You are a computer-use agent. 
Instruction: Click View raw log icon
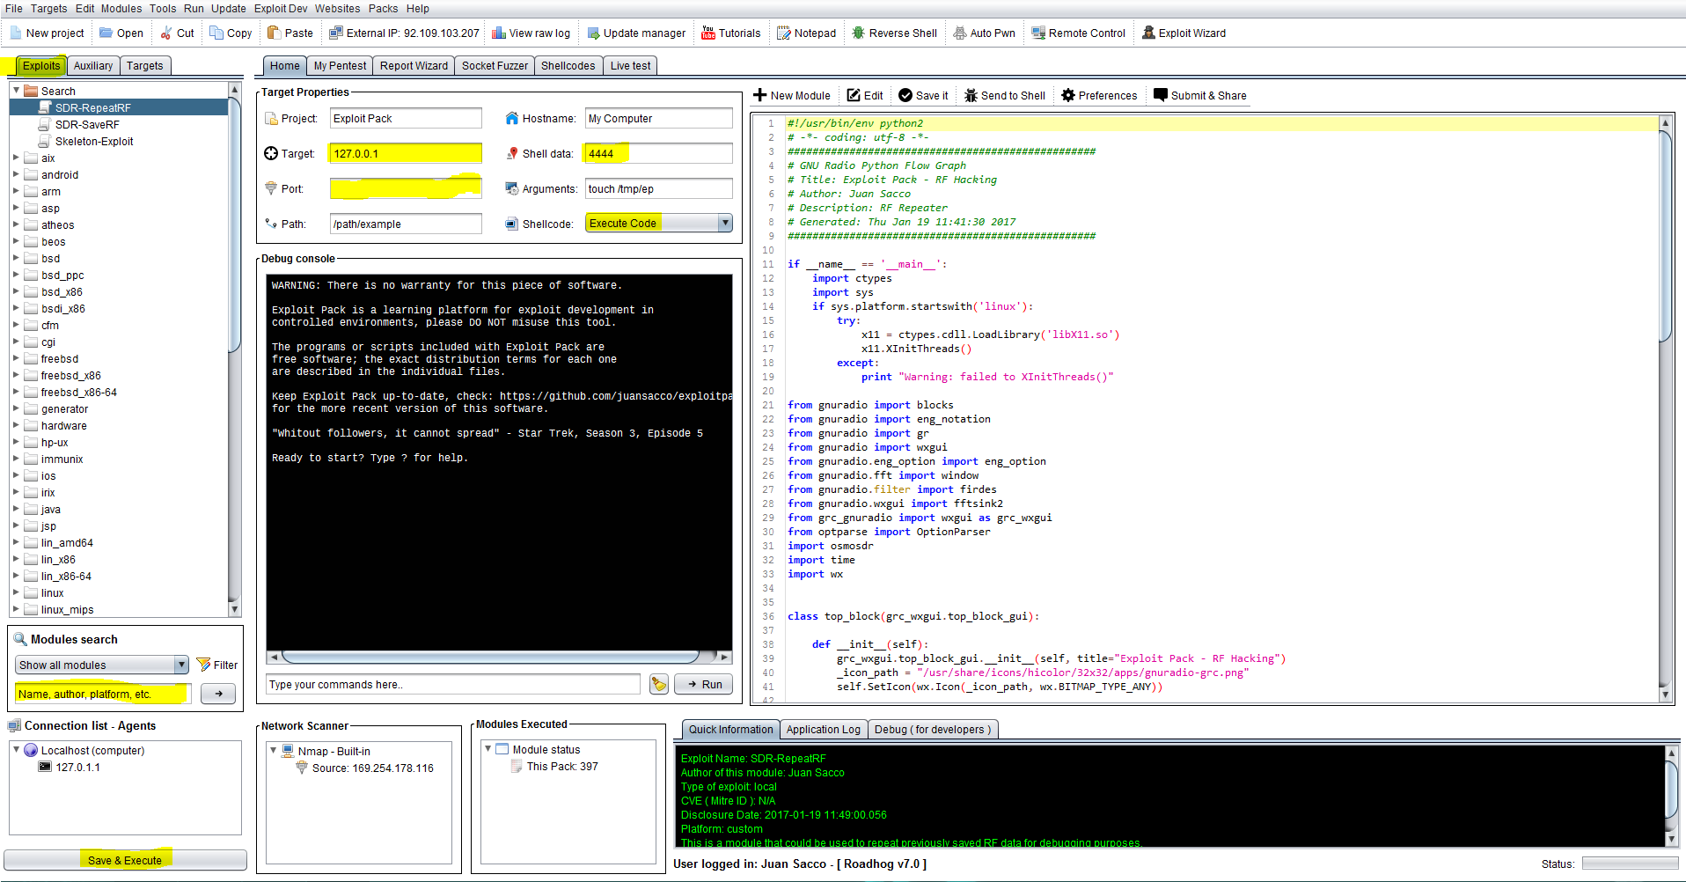(x=499, y=33)
